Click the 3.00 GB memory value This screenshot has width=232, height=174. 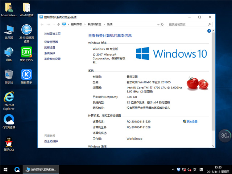[132, 97]
